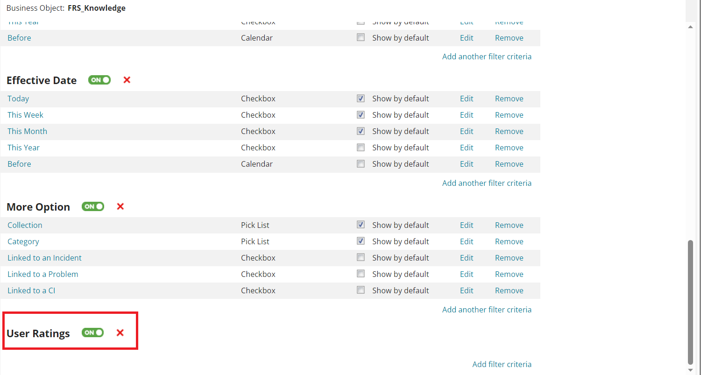Remove the Linked to a Problem filter
Image resolution: width=701 pixels, height=375 pixels.
[x=509, y=274]
